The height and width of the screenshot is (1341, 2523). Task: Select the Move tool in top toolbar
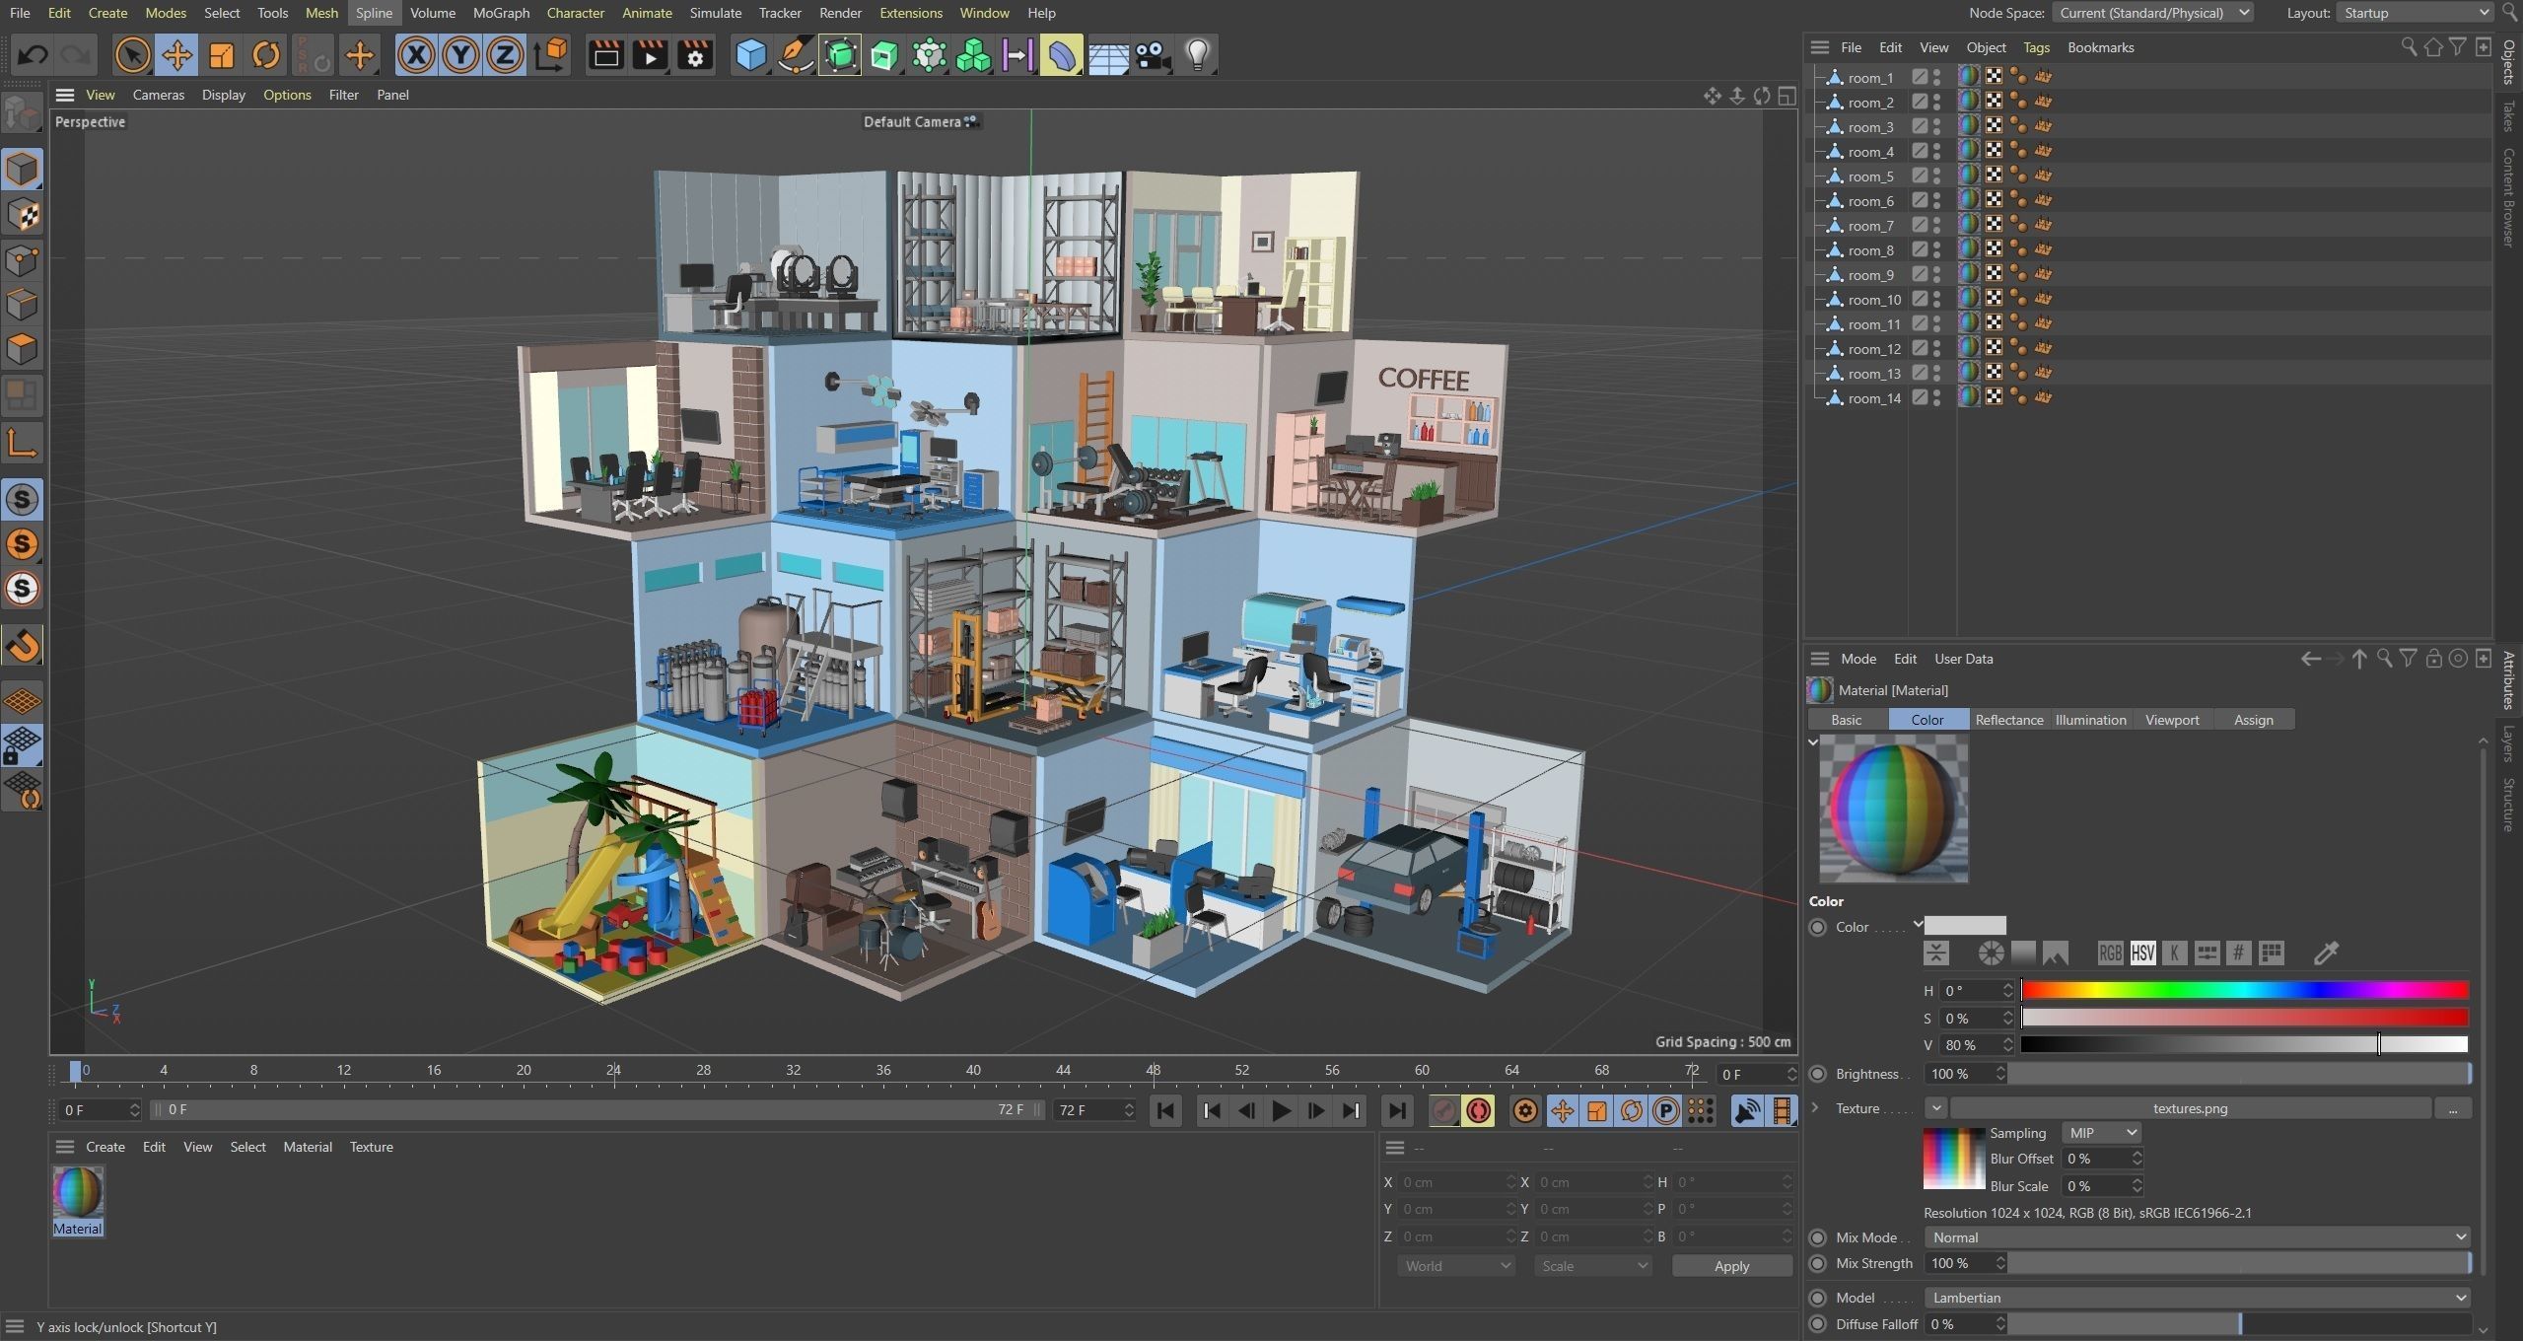click(176, 55)
